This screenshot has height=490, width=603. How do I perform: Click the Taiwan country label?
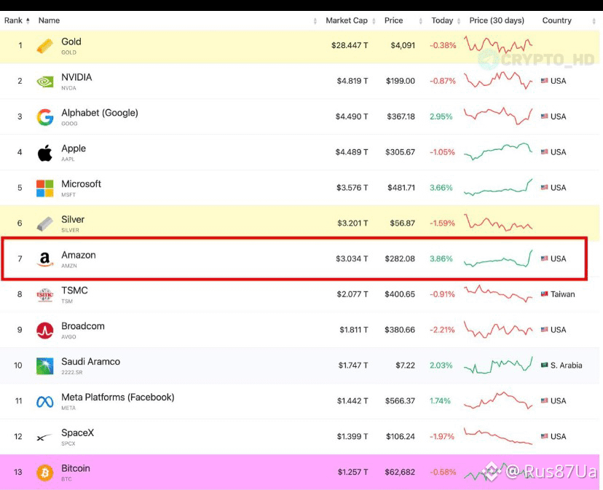point(563,294)
